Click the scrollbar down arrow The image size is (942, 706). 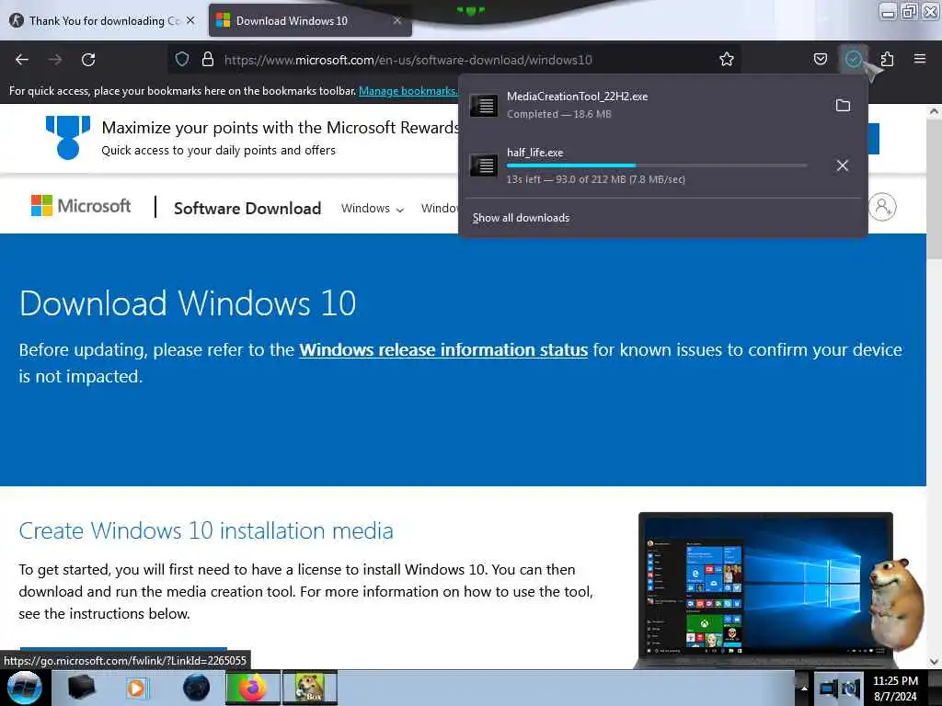click(935, 662)
